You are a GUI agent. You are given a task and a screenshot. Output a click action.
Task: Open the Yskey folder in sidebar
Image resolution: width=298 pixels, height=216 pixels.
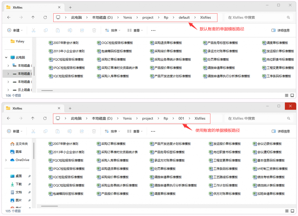pyautogui.click(x=20, y=41)
